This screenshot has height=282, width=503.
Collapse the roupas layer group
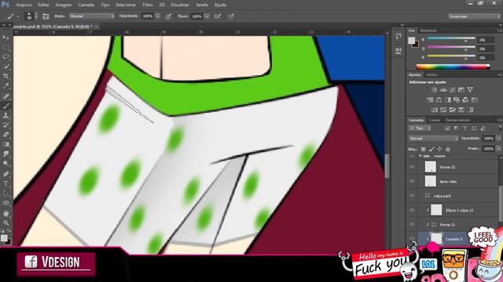pyautogui.click(x=420, y=156)
